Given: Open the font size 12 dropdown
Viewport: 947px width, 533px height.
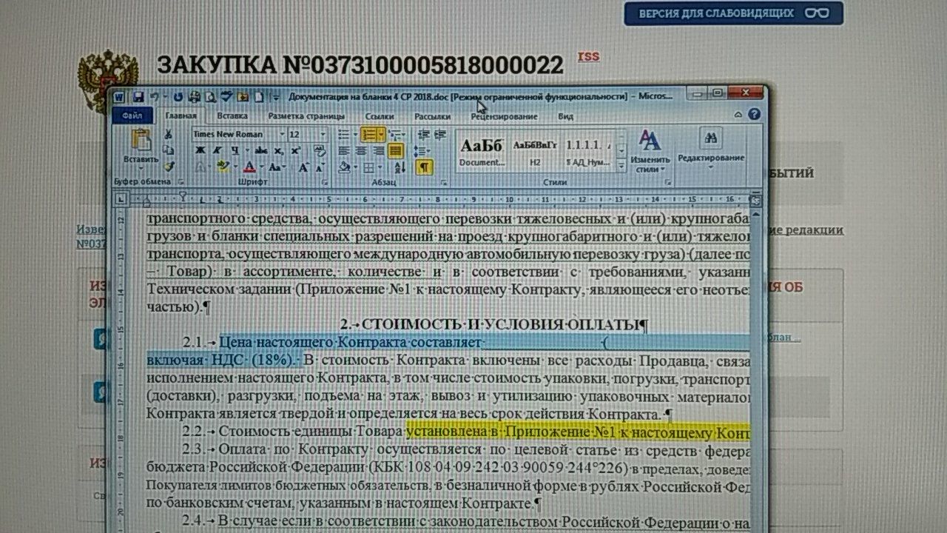Looking at the screenshot, I should pos(323,135).
